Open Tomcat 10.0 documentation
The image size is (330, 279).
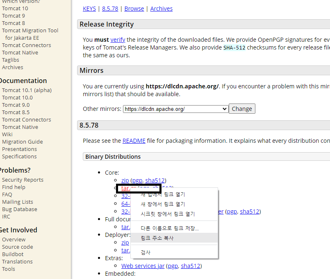point(17,97)
